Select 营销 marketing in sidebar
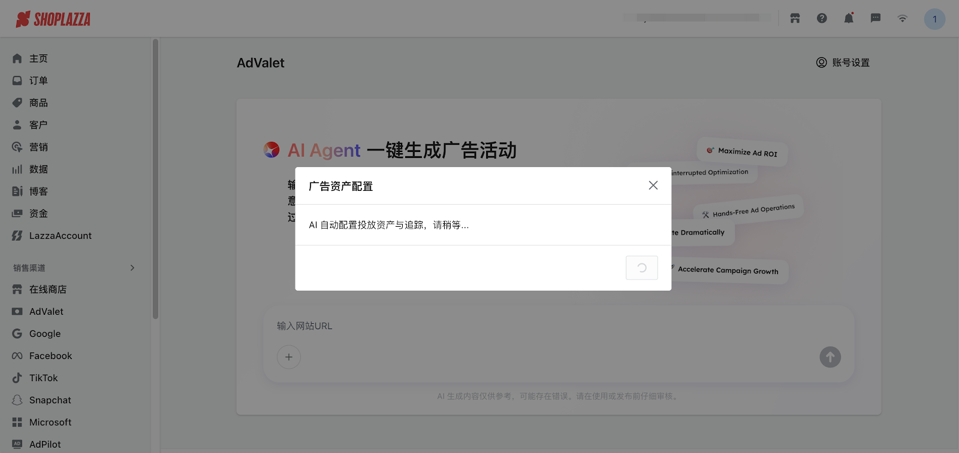Image resolution: width=959 pixels, height=453 pixels. pyautogui.click(x=38, y=147)
